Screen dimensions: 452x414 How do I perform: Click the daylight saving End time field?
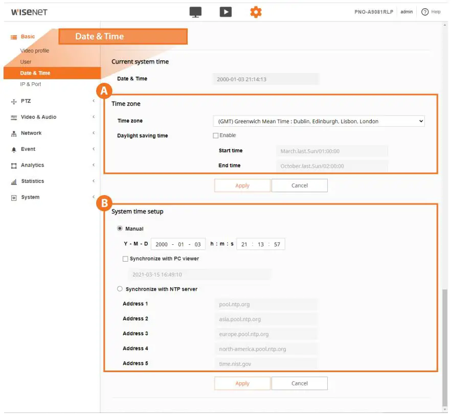click(332, 166)
